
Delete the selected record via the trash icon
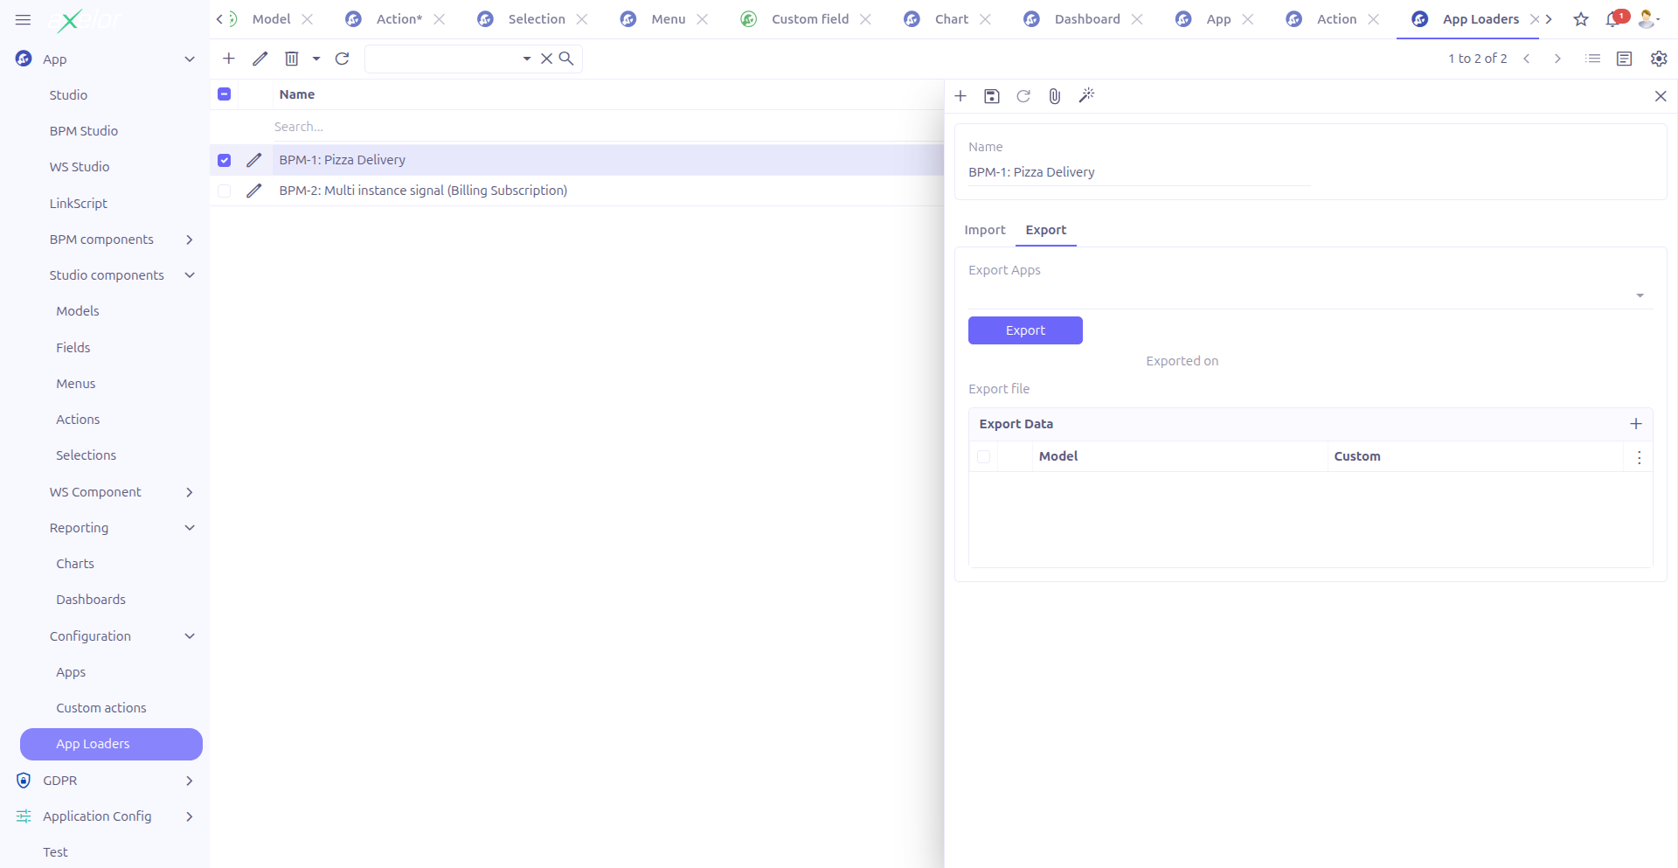coord(292,59)
